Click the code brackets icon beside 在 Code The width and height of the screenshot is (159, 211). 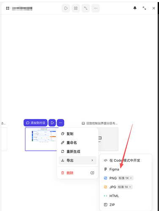(105, 160)
